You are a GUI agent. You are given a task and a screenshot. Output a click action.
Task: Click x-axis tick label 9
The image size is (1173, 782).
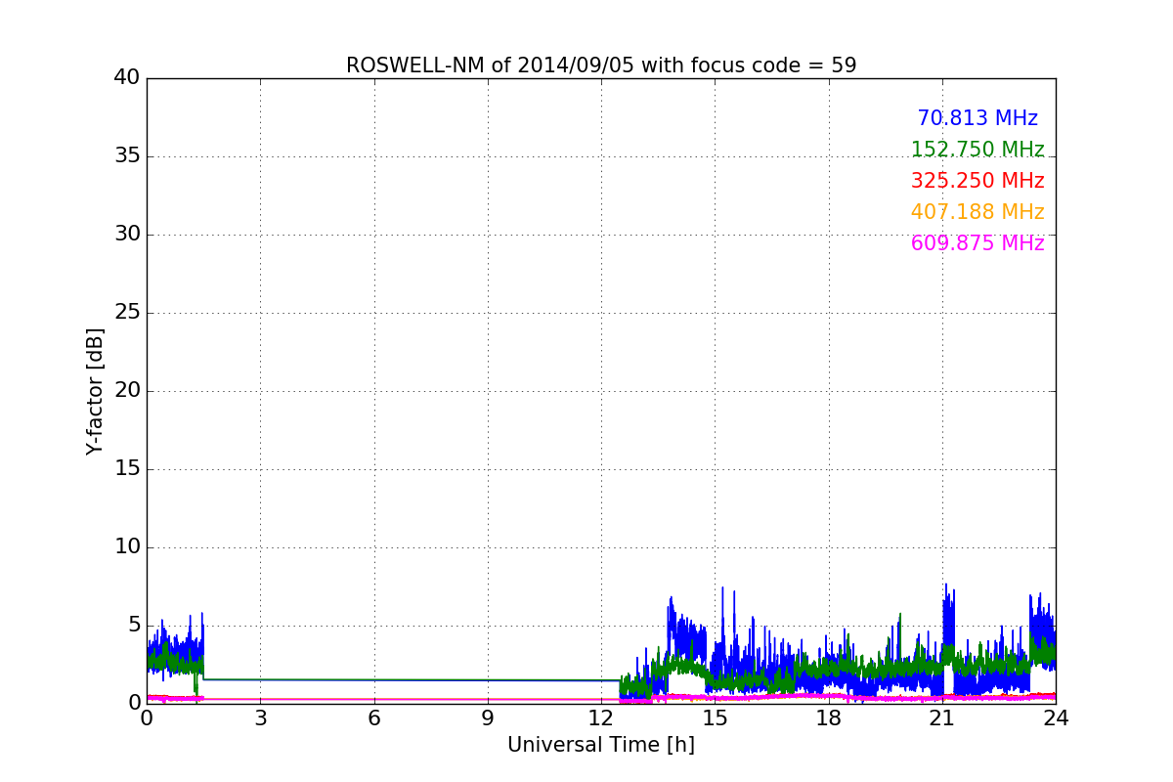pos(488,717)
